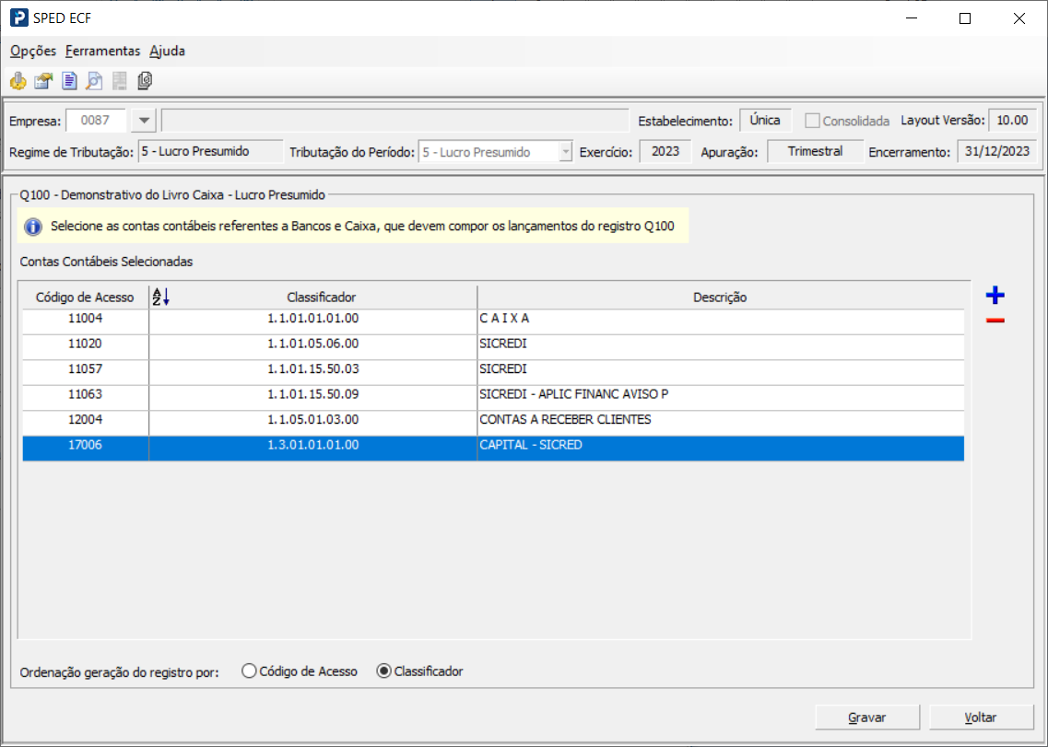Click the Descrição column header
1048x747 pixels.
pyautogui.click(x=720, y=298)
